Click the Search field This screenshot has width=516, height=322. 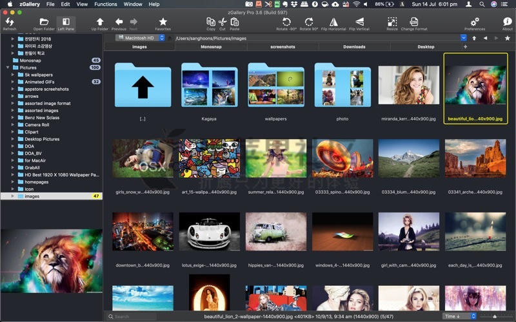(132, 316)
